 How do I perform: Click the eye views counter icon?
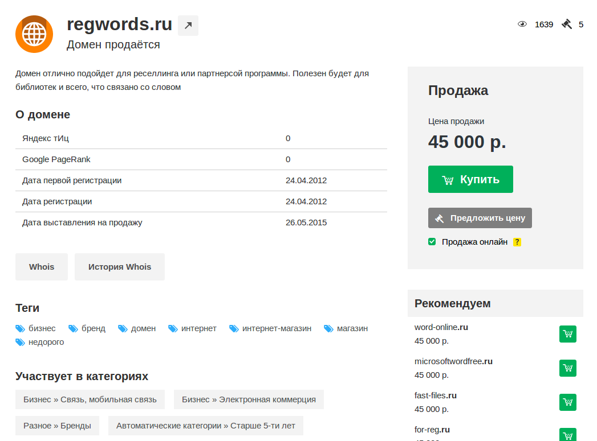click(x=522, y=24)
